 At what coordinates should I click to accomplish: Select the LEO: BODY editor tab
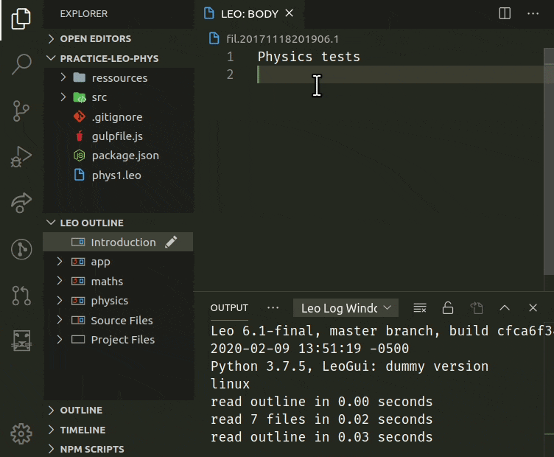(250, 14)
